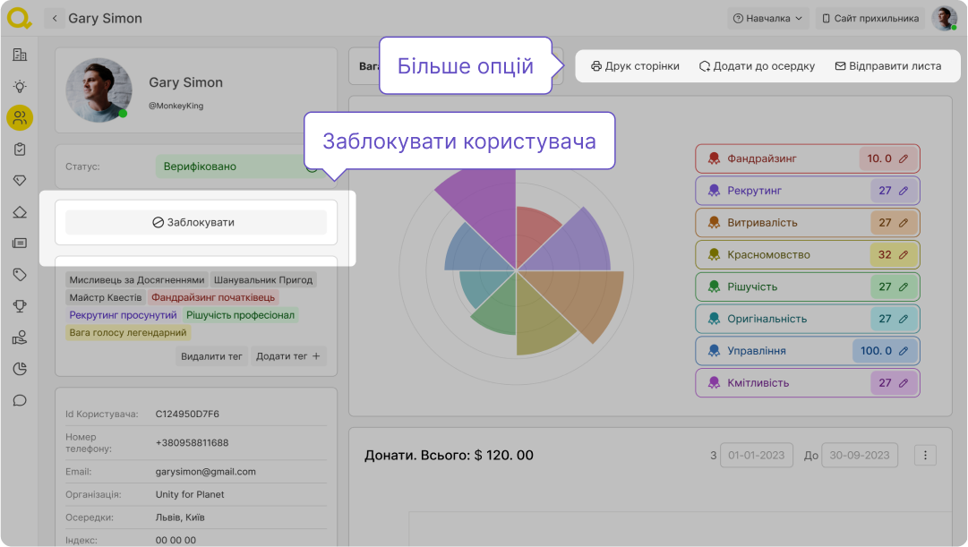This screenshot has width=968, height=547.
Task: Open the pie chart analytics icon
Action: point(20,369)
